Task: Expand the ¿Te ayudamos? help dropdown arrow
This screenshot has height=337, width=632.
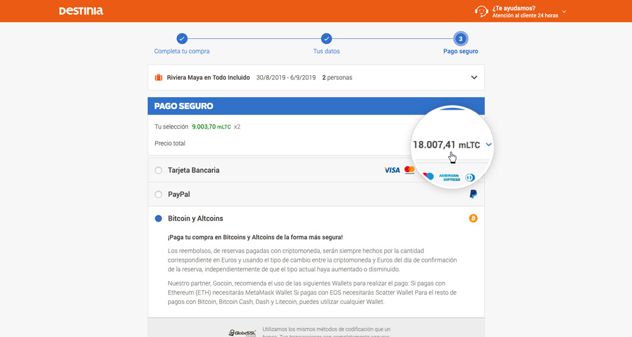Action: coord(564,12)
